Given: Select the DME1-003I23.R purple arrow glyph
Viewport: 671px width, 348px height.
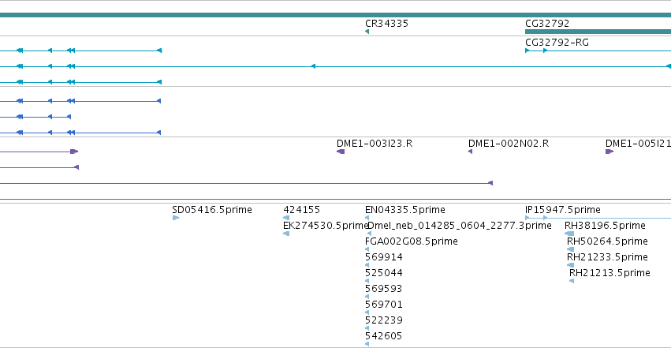Looking at the screenshot, I should coord(341,152).
